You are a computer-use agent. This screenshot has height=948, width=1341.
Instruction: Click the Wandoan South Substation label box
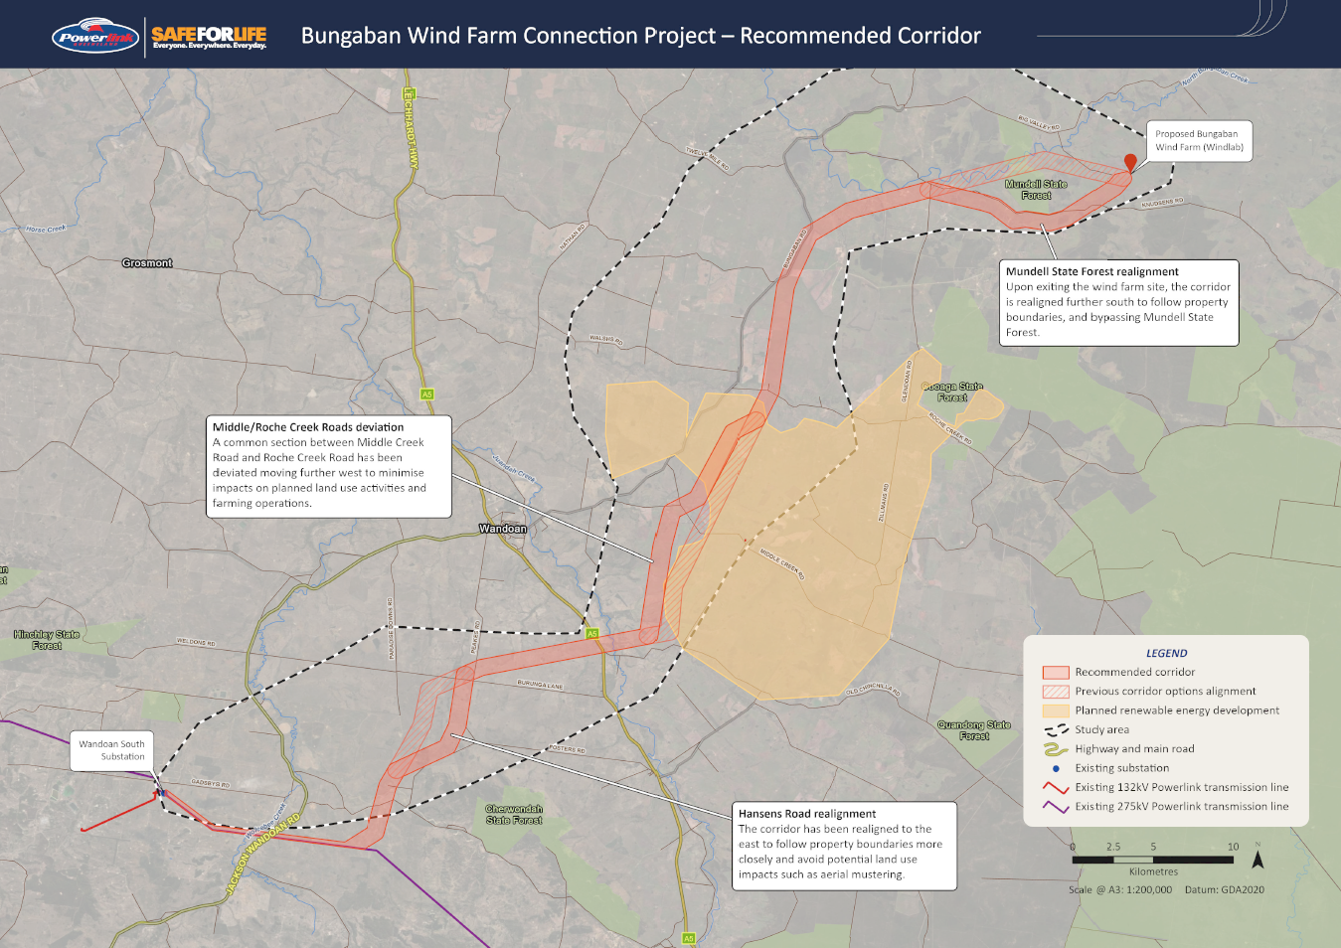(112, 750)
